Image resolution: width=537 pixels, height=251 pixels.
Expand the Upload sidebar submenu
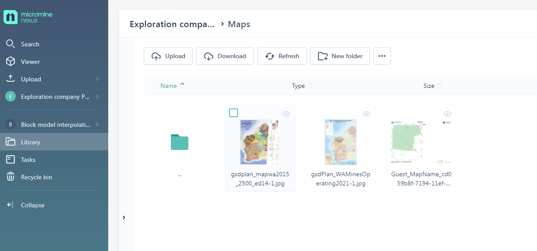(97, 79)
